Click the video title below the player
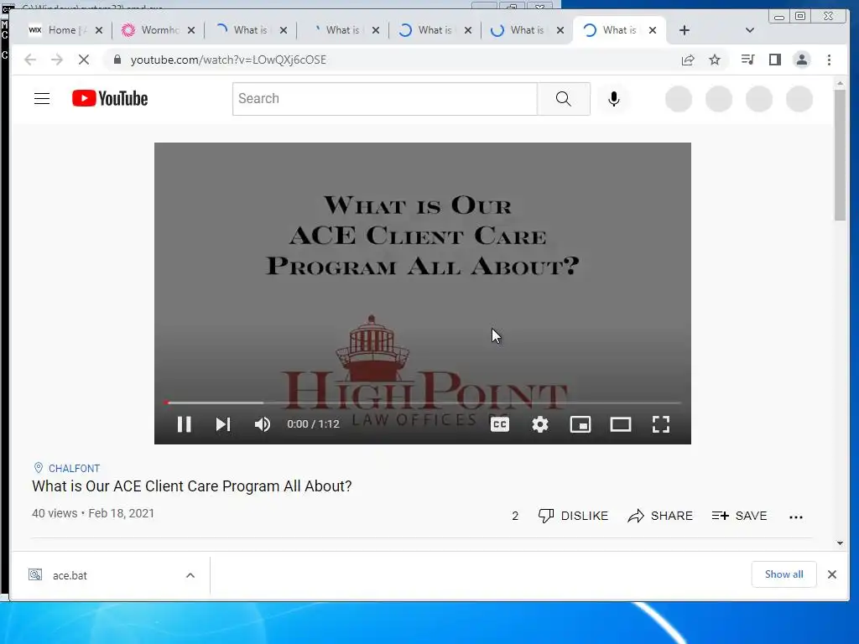Screen dimensions: 859x644 click(x=192, y=486)
